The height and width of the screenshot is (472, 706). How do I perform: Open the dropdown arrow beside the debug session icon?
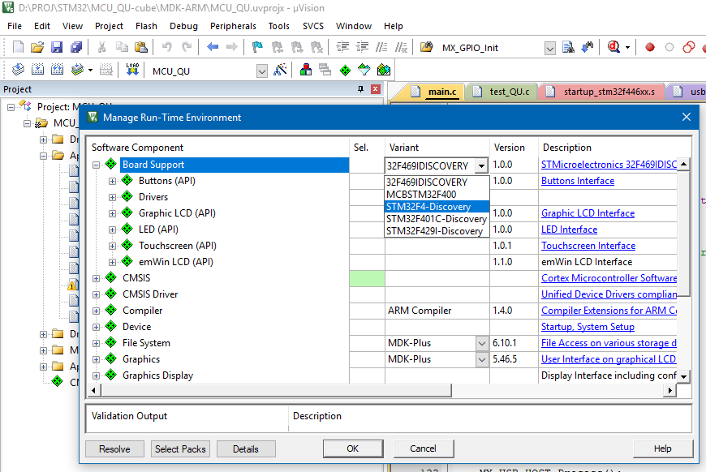(627, 47)
